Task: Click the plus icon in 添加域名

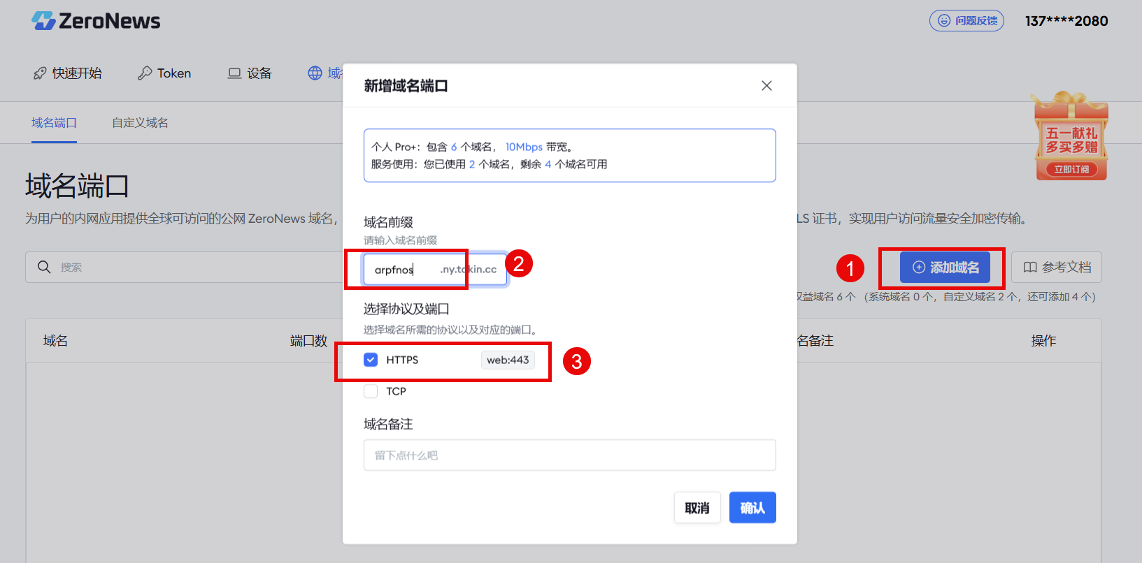Action: click(x=919, y=268)
